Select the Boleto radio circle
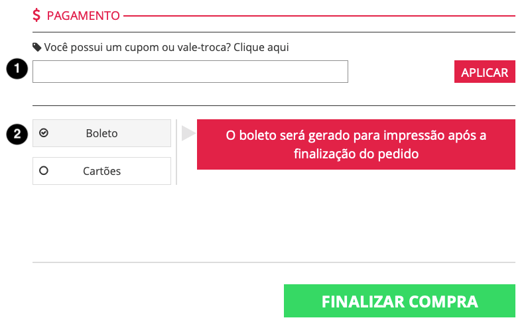This screenshot has width=530, height=328. (x=44, y=133)
